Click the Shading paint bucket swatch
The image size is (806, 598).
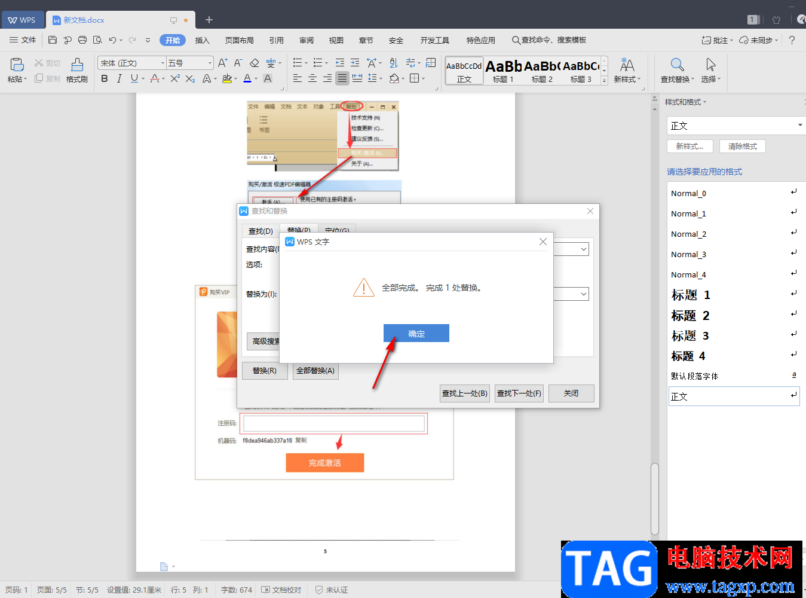coord(394,78)
